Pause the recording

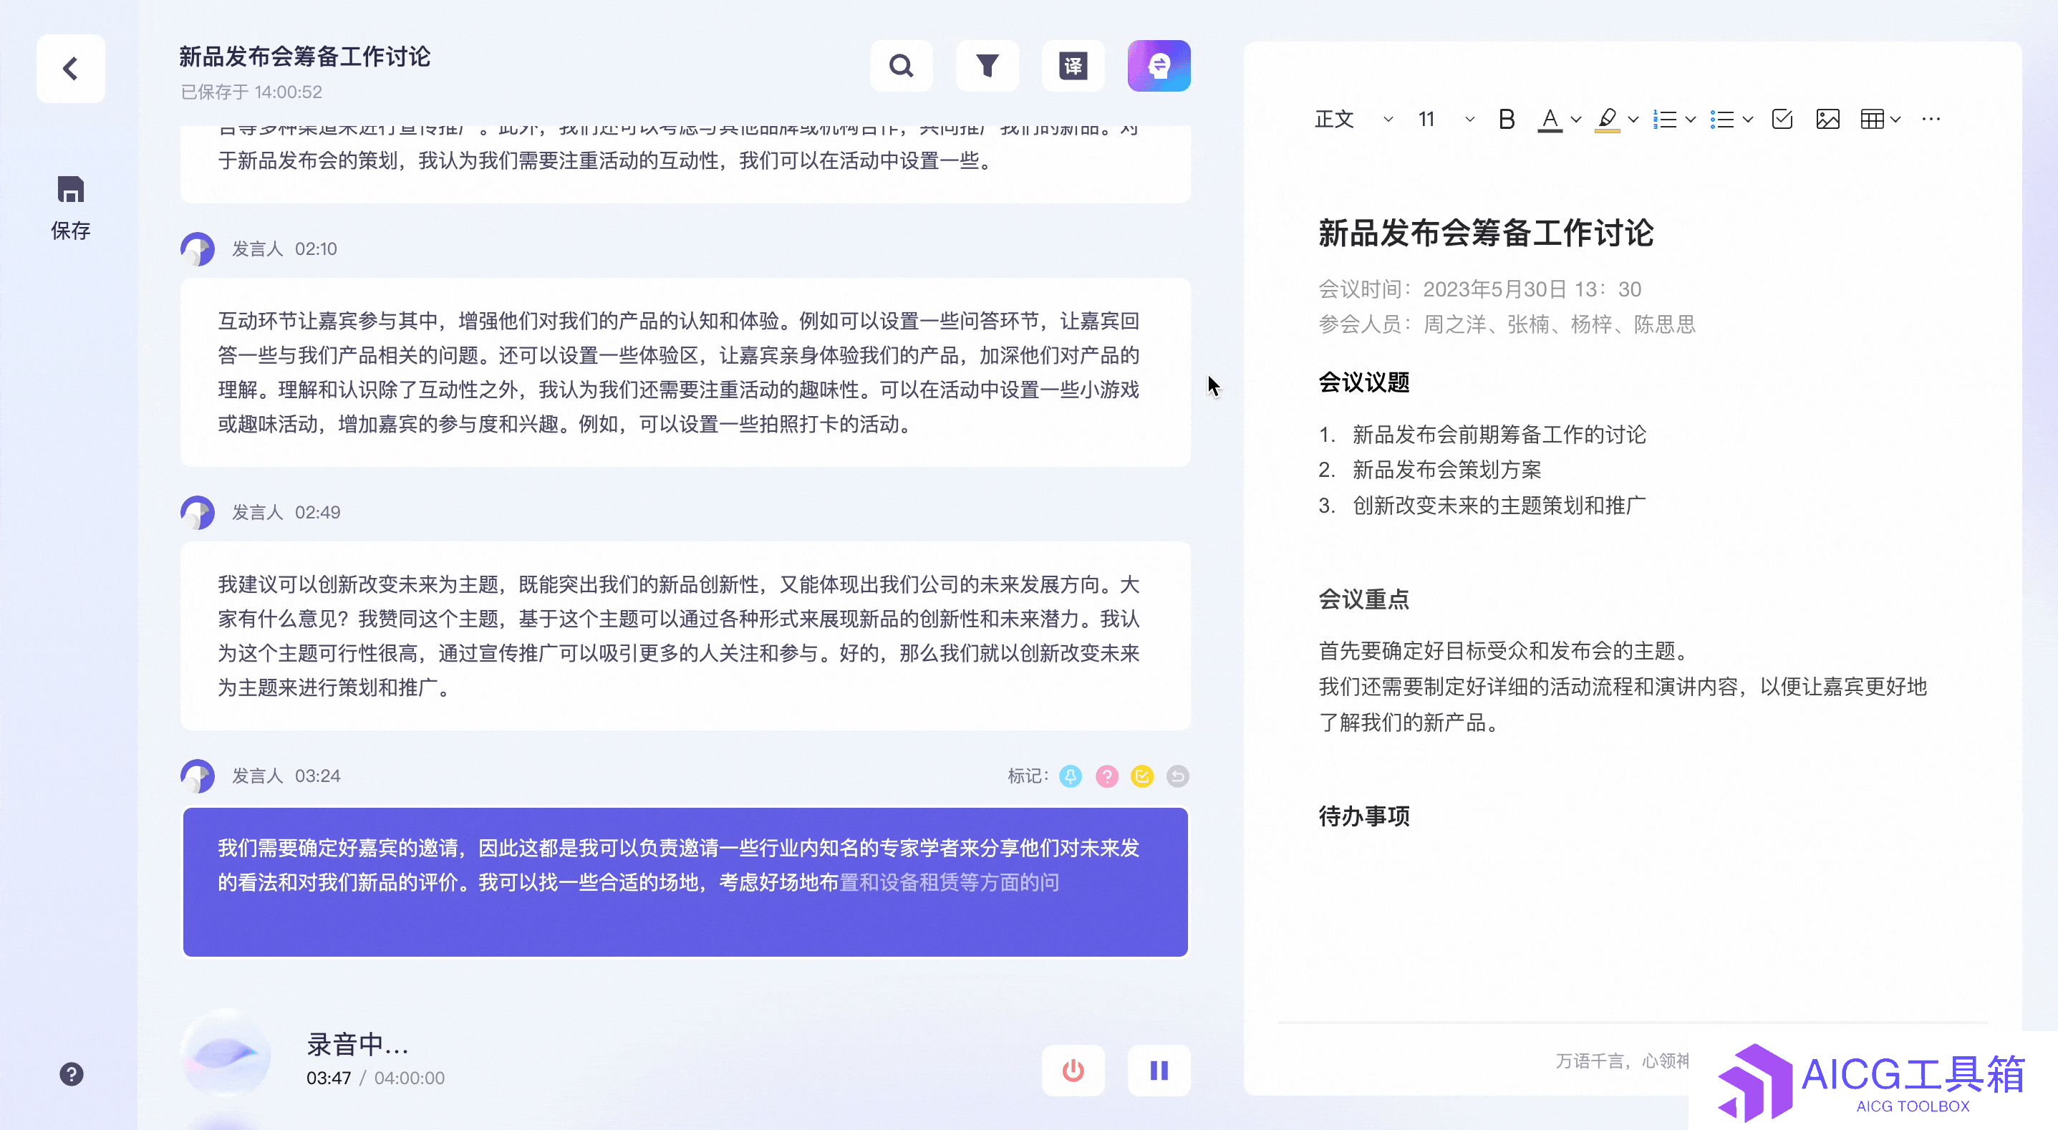(1159, 1071)
